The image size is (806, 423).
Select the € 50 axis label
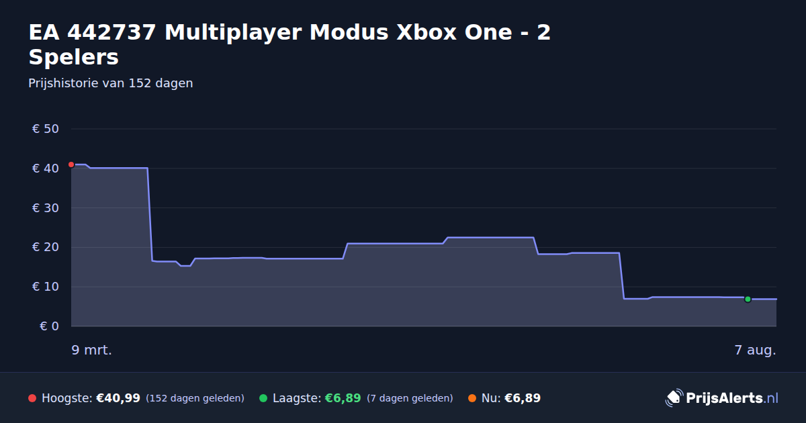pos(46,129)
